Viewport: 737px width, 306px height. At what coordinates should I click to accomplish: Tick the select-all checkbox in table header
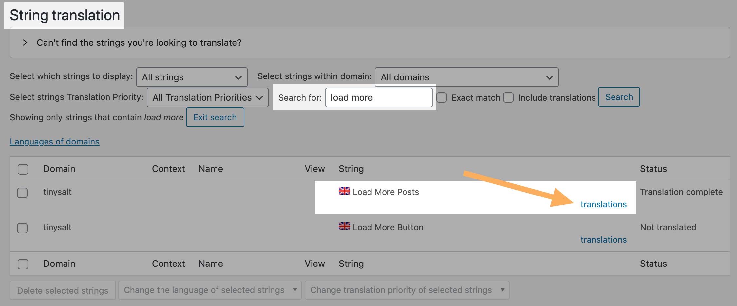tap(23, 169)
